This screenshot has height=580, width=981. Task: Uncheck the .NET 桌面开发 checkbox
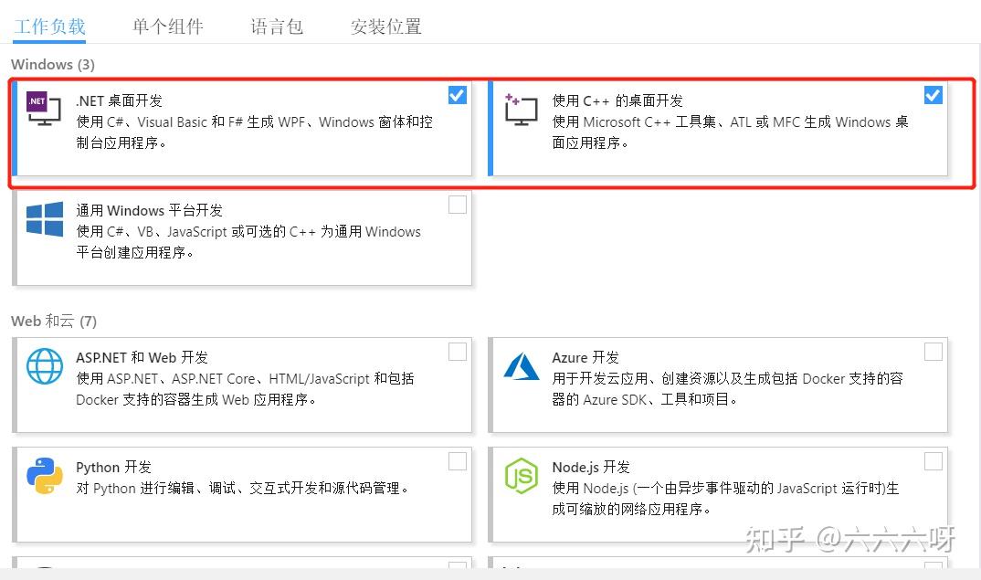(x=458, y=95)
